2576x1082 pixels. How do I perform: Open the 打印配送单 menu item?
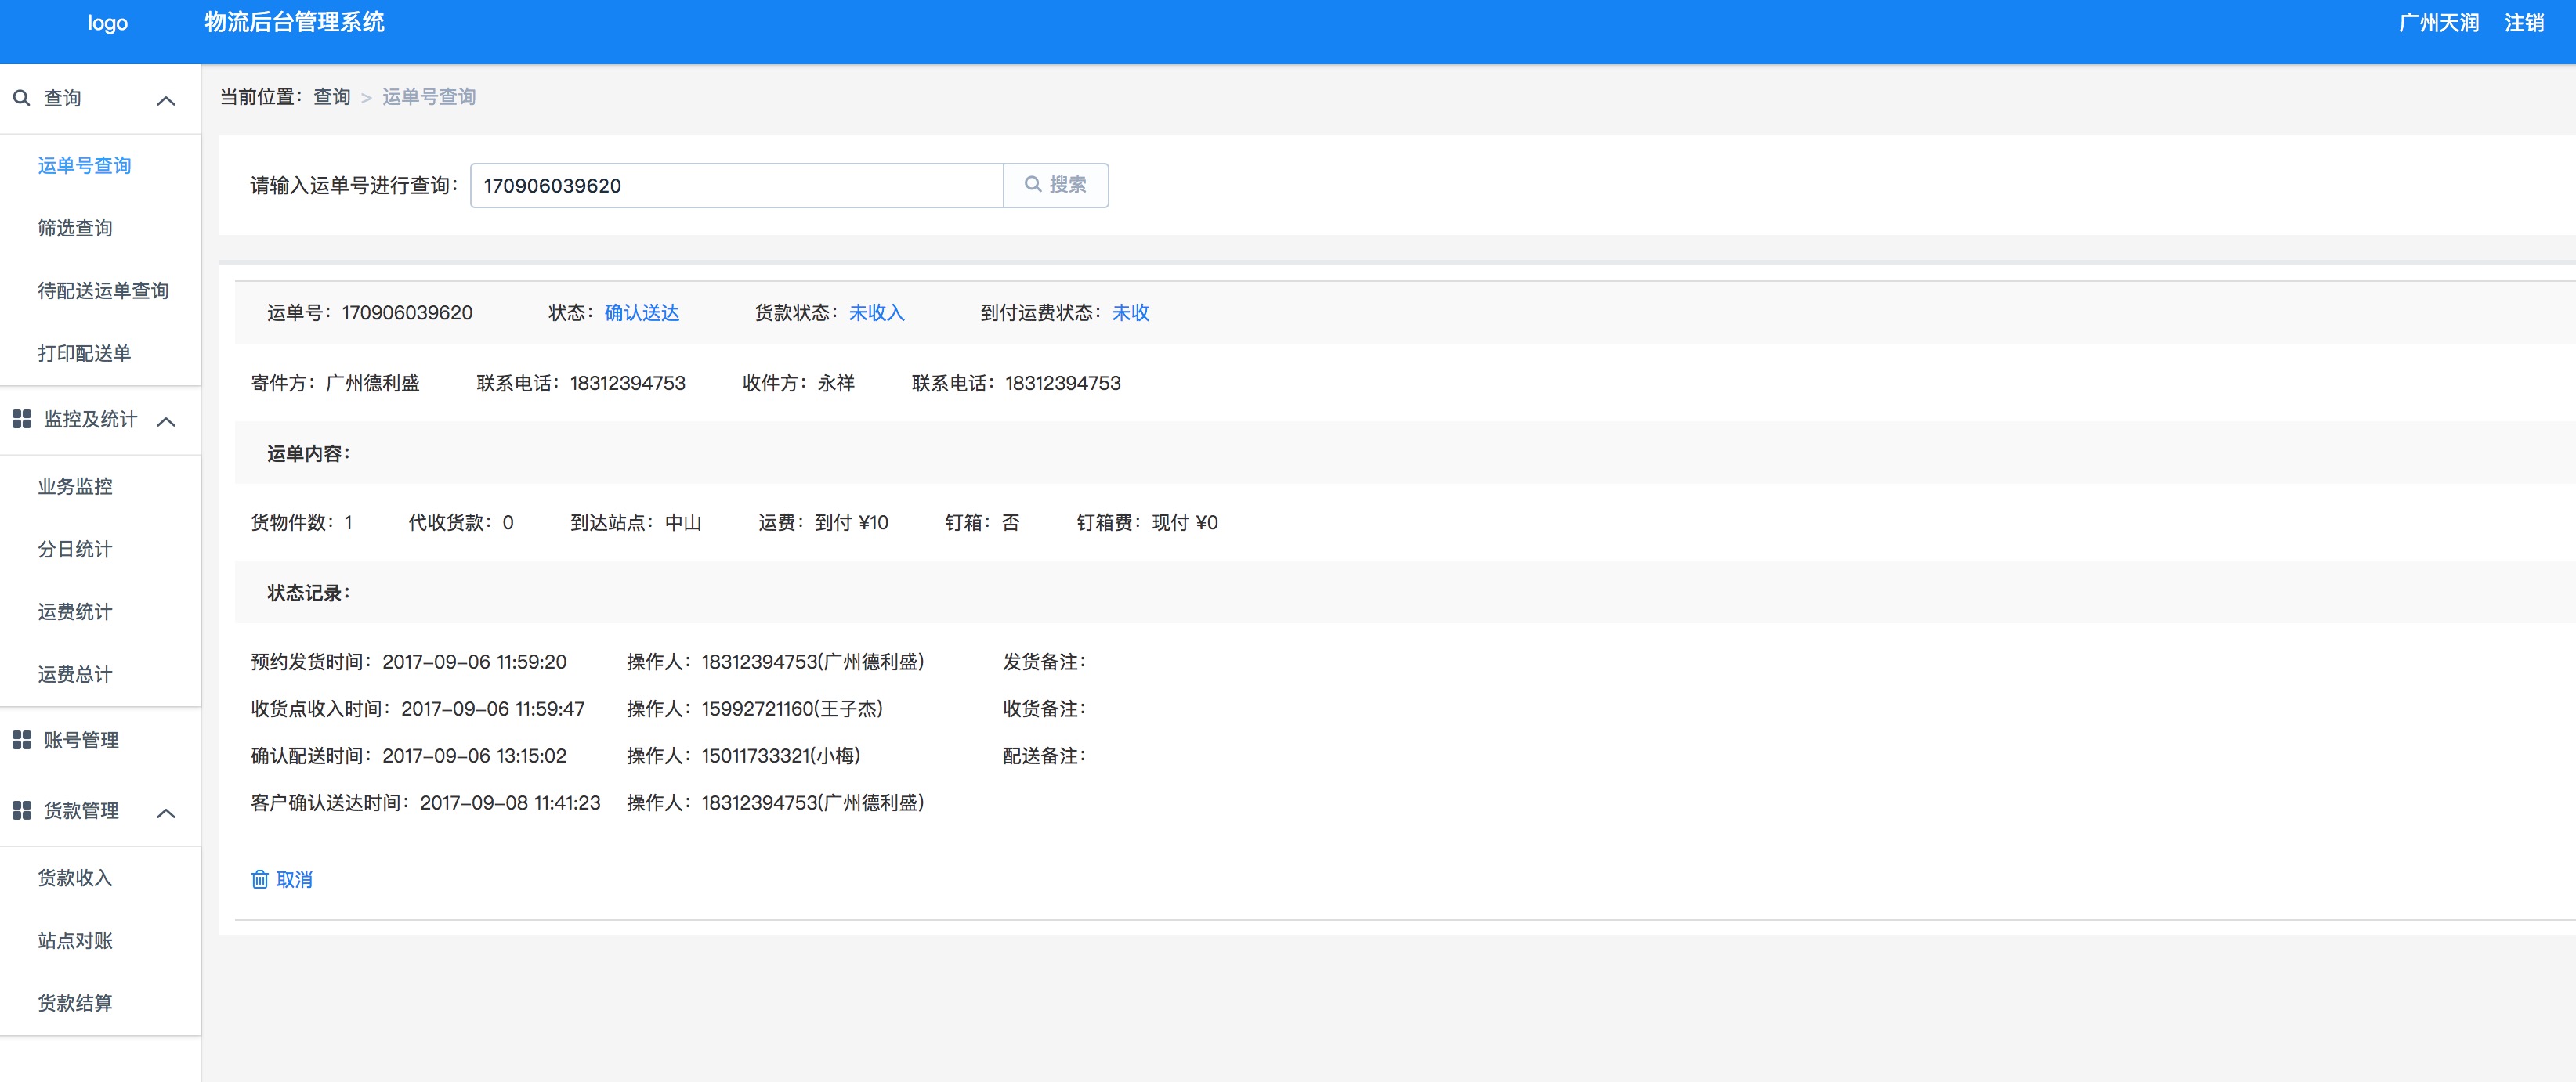click(x=85, y=354)
